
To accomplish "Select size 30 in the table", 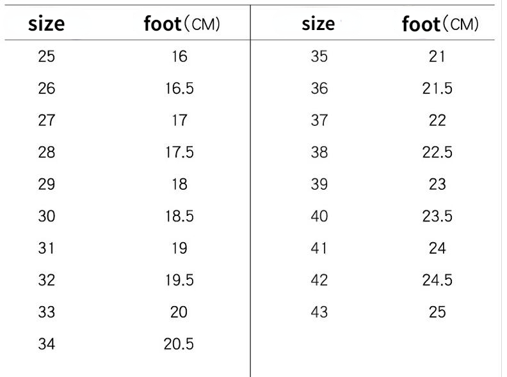I will 46,216.
